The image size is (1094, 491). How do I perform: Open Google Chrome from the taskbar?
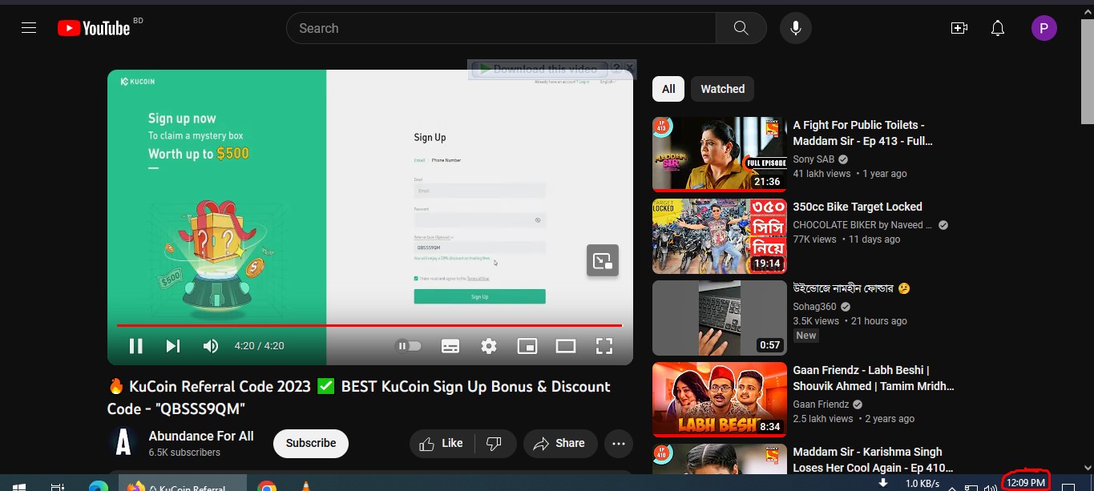tap(267, 485)
